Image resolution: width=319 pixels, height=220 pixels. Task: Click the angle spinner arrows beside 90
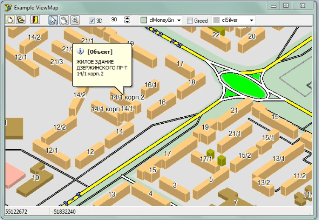coord(127,20)
